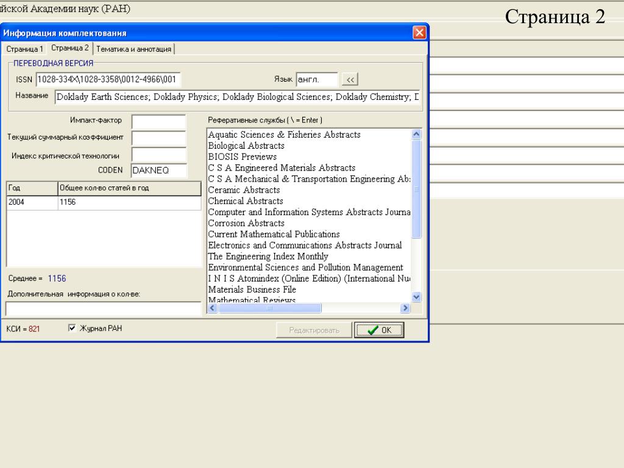Select Electronics and Communications Abstracts Journal
Viewport: 624px width, 468px height.
click(x=305, y=246)
